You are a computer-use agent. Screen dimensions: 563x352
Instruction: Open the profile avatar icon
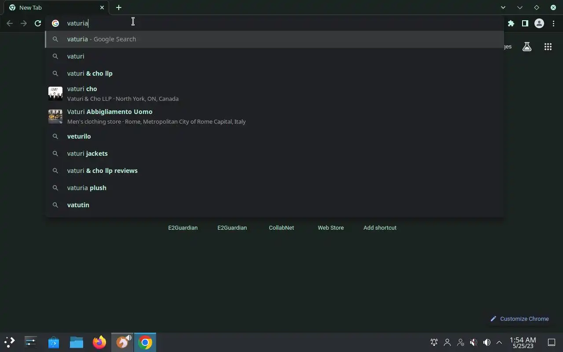pos(539,23)
